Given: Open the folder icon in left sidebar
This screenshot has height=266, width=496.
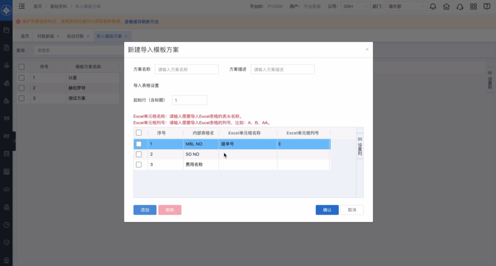Looking at the screenshot, I should tap(6, 30).
